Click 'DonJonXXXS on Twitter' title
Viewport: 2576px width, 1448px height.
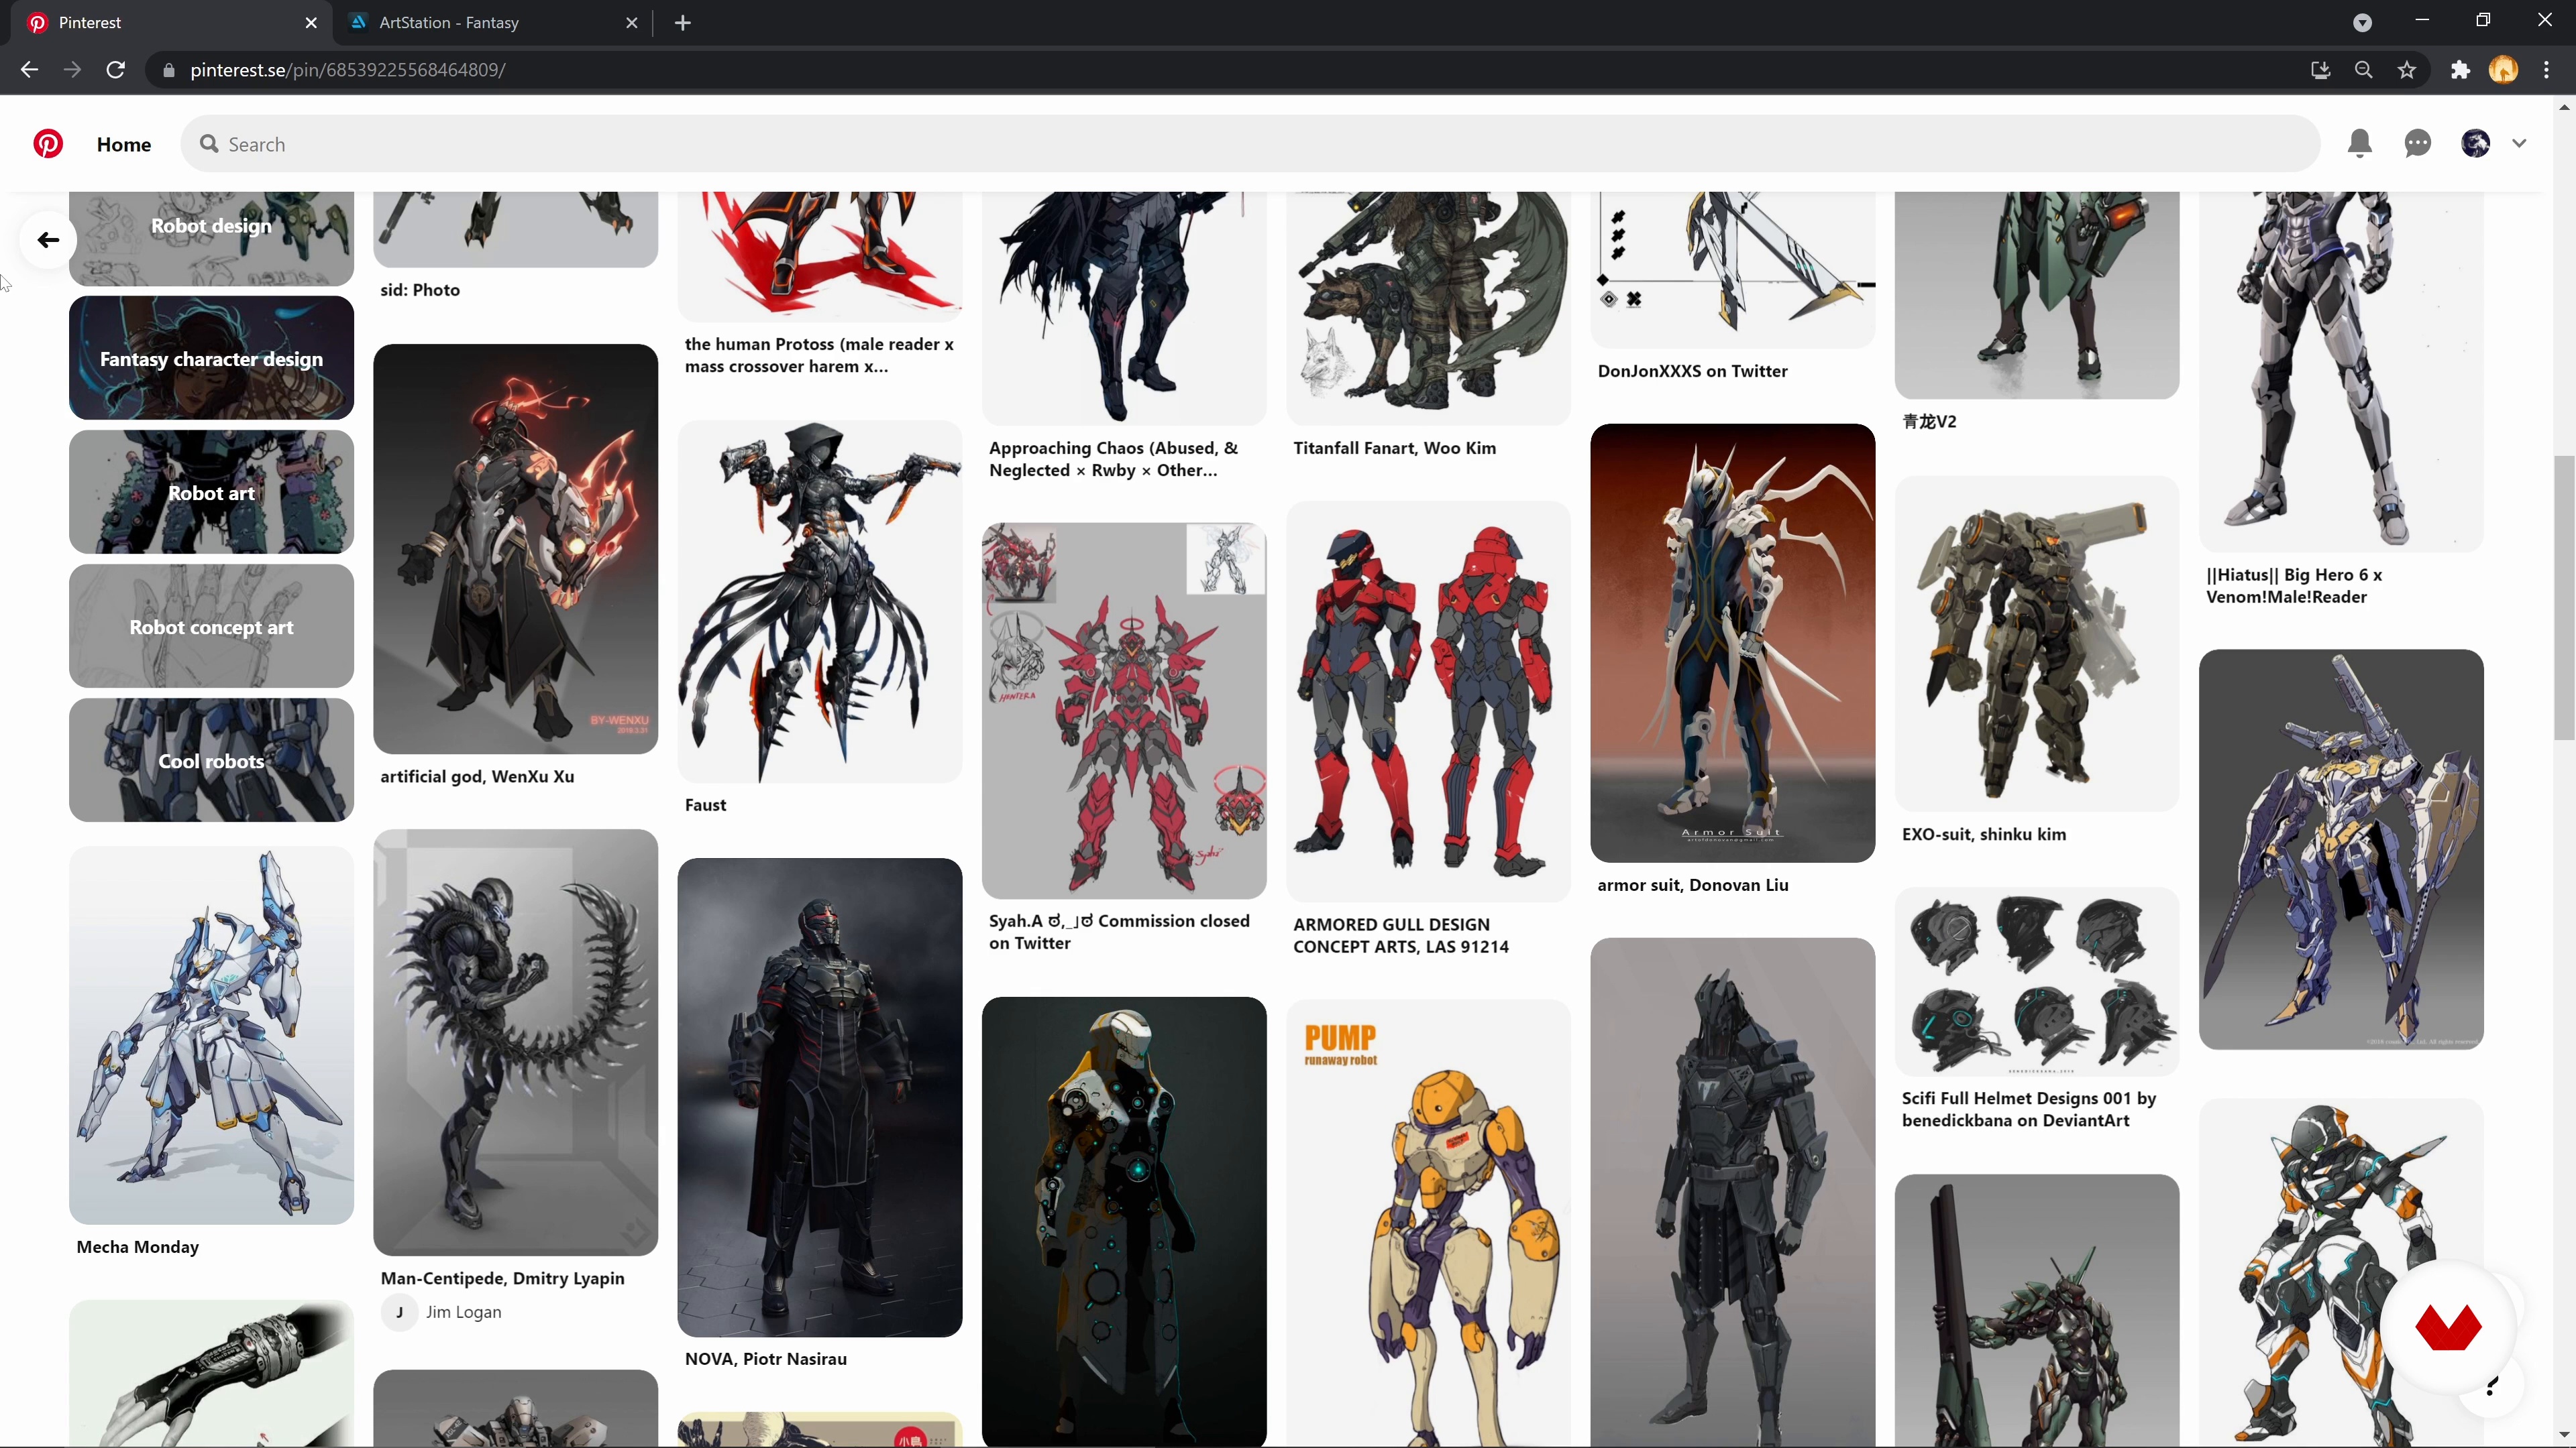point(1692,371)
